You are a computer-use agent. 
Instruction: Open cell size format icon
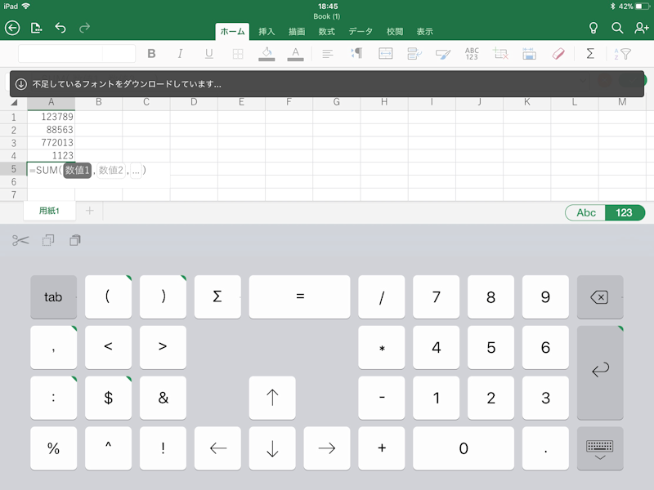click(x=529, y=53)
